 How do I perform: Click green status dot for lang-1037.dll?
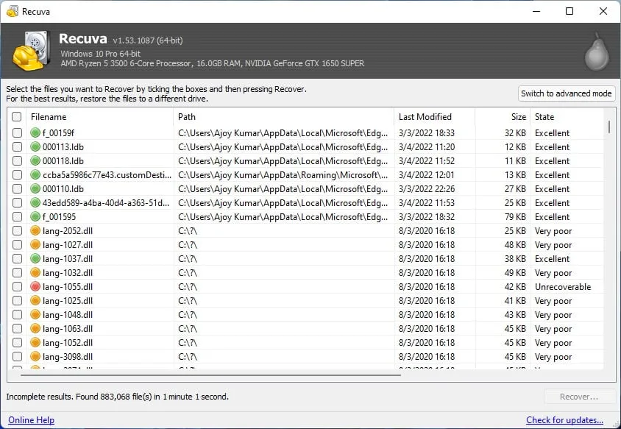pos(35,259)
